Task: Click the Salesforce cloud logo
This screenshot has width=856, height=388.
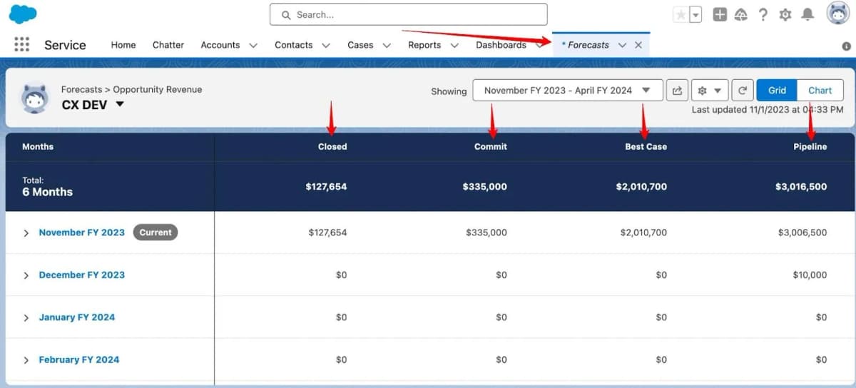Action: 23,14
